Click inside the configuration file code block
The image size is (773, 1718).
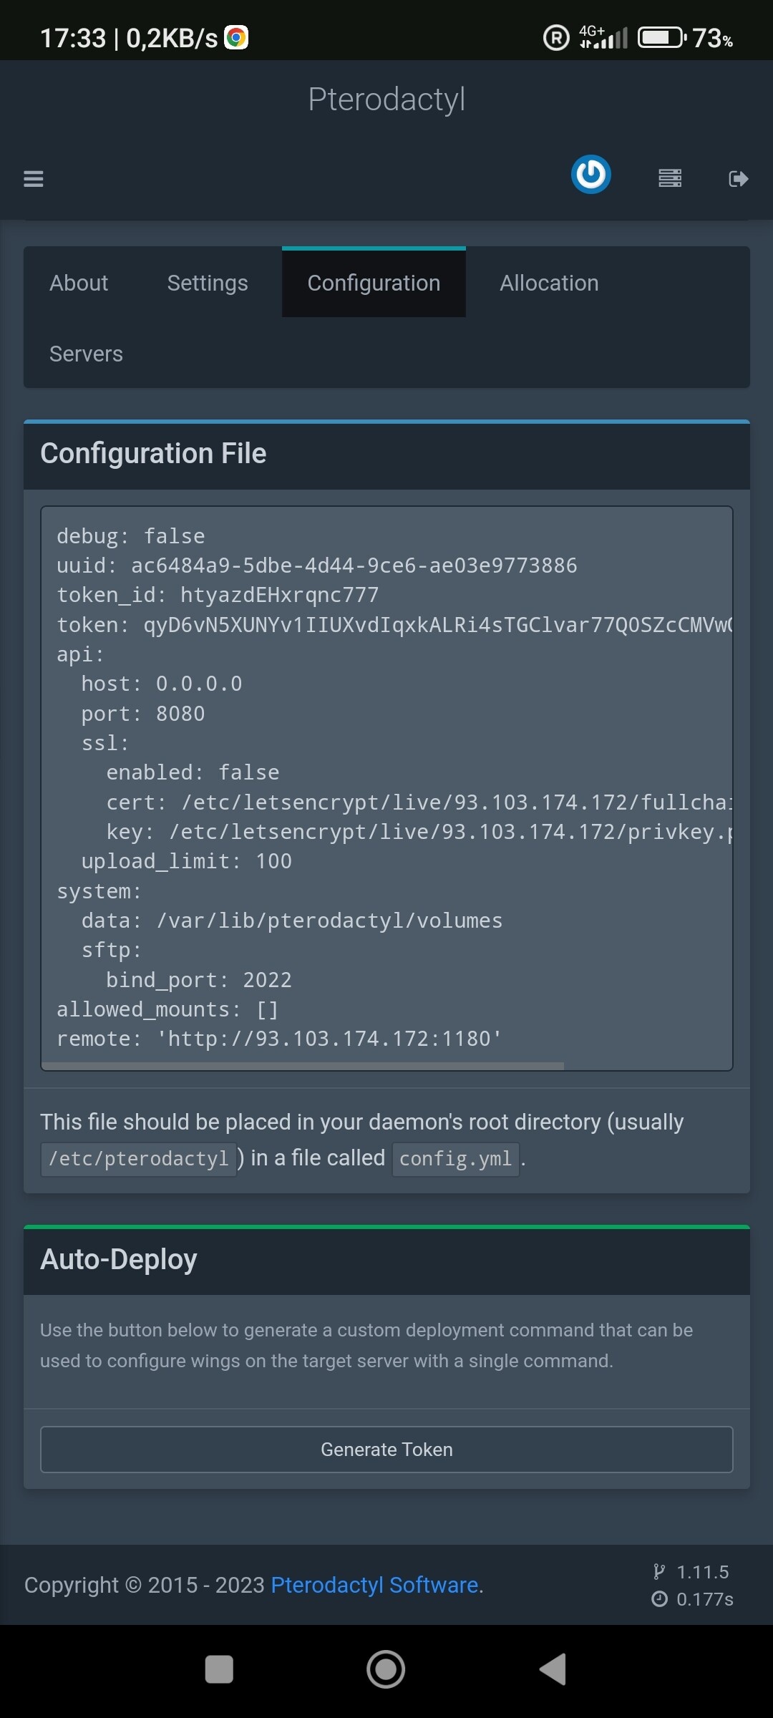click(386, 787)
